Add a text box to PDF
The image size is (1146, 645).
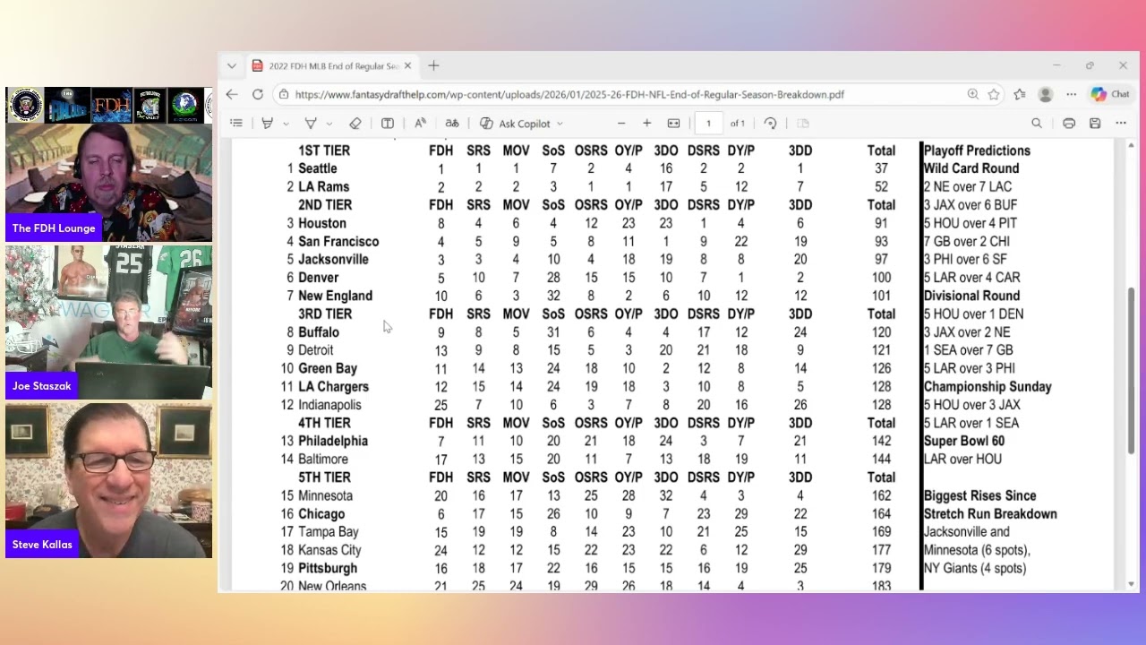pyautogui.click(x=388, y=124)
